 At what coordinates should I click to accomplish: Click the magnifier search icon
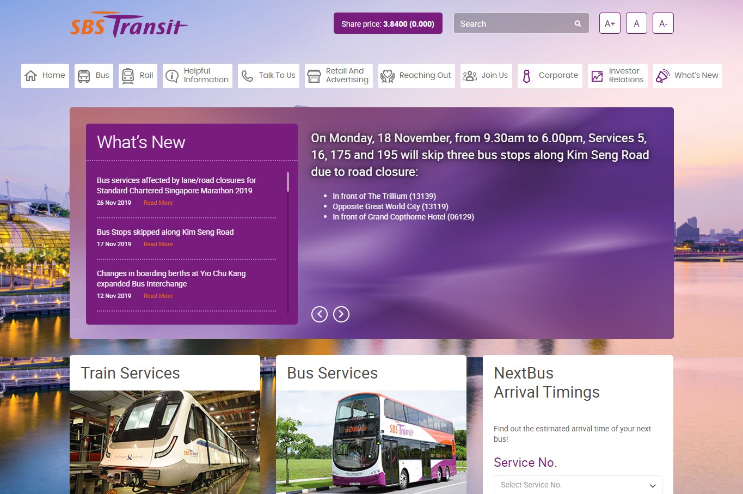[x=578, y=23]
